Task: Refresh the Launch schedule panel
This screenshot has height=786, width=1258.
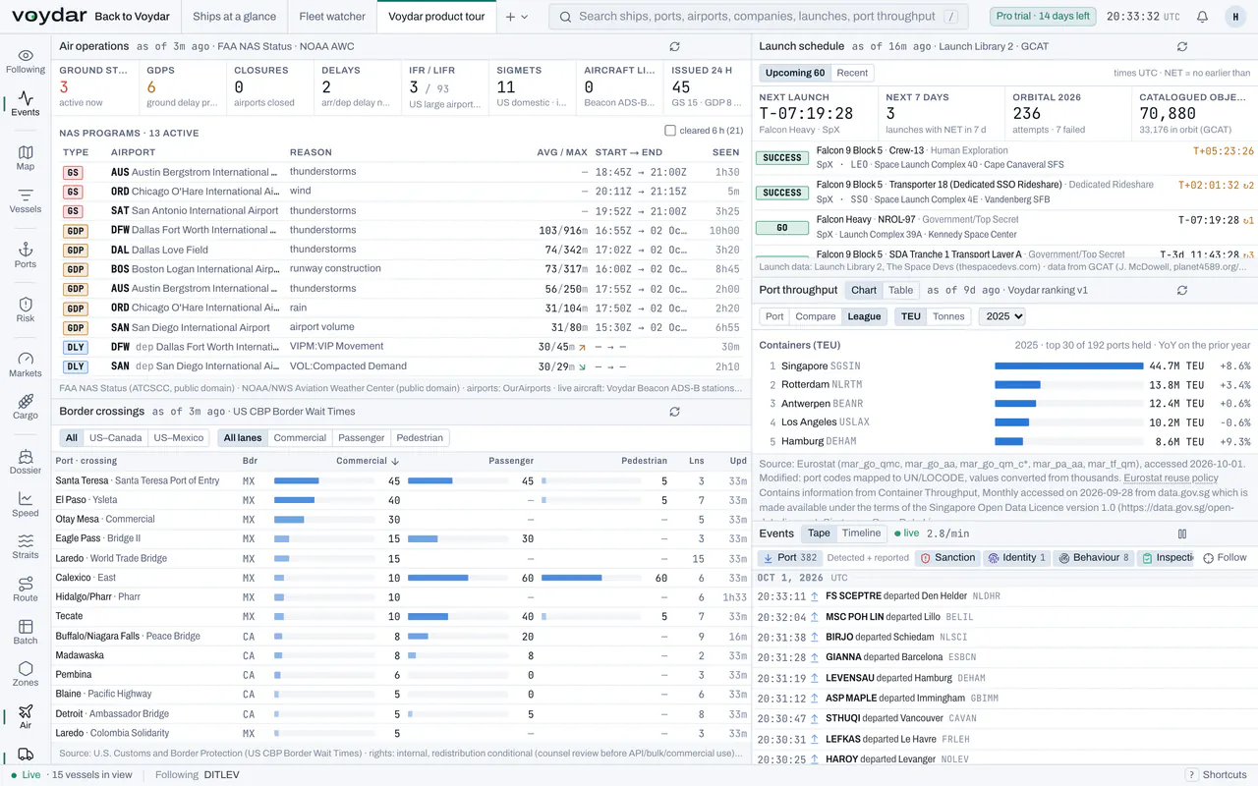Action: (x=1182, y=46)
